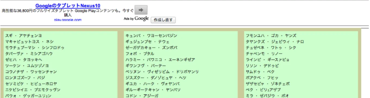Select the name ギュジュンブセ・テウェ
Image resolution: width=370 pixels, height=98 pixels.
147,42
